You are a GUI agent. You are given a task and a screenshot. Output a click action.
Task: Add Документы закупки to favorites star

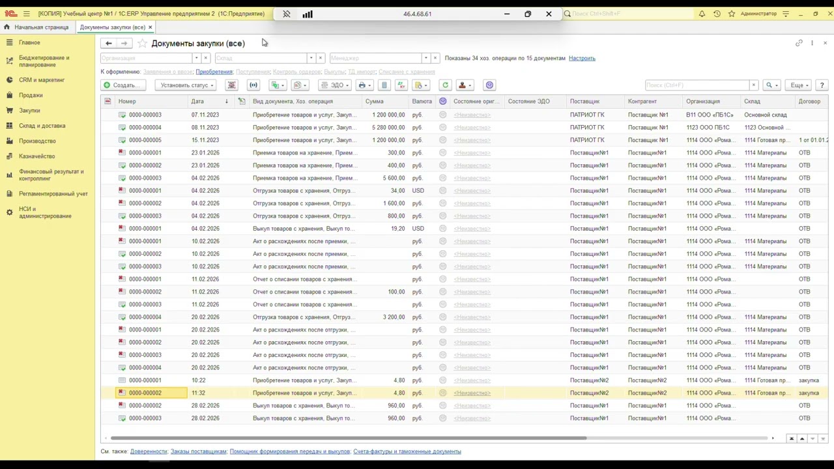[x=142, y=43]
